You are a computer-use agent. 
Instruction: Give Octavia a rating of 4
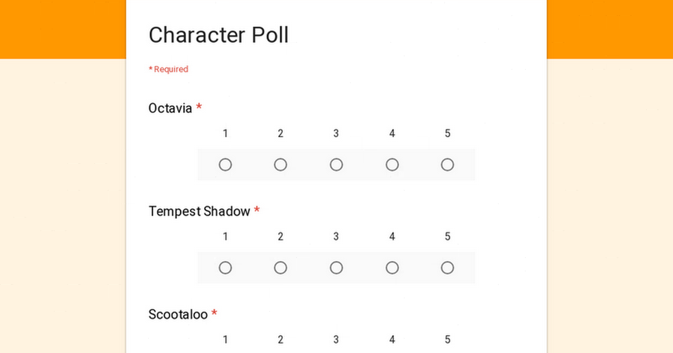(392, 165)
